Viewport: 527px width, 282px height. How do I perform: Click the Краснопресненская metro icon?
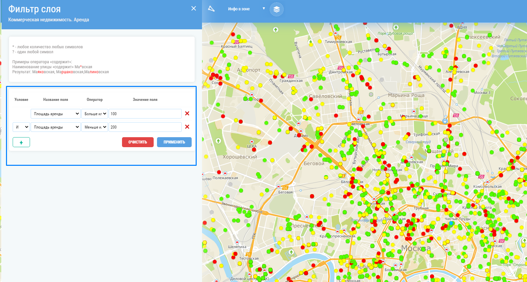coord(337,231)
